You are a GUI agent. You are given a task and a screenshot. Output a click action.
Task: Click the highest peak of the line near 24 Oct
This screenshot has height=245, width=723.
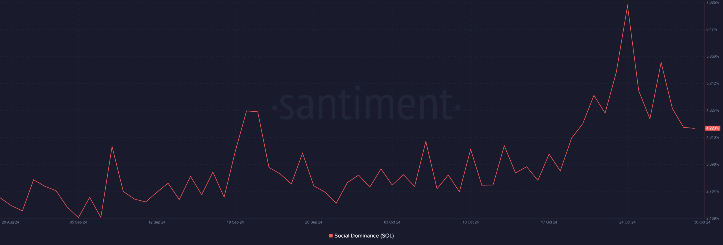[627, 5]
